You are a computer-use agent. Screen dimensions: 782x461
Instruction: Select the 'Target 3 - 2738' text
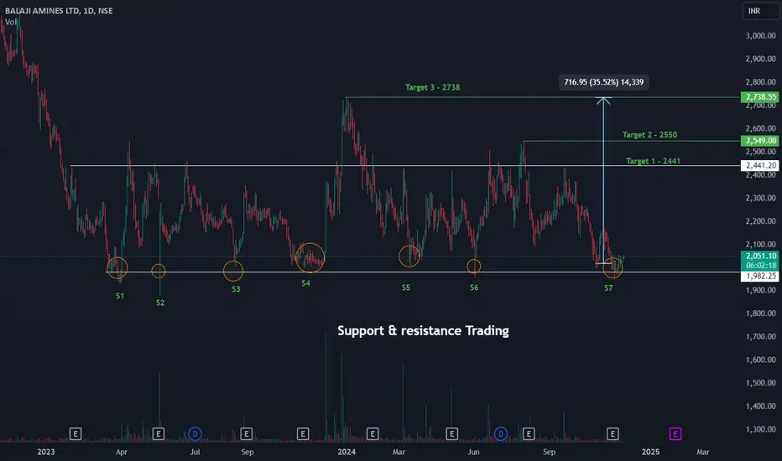point(432,87)
